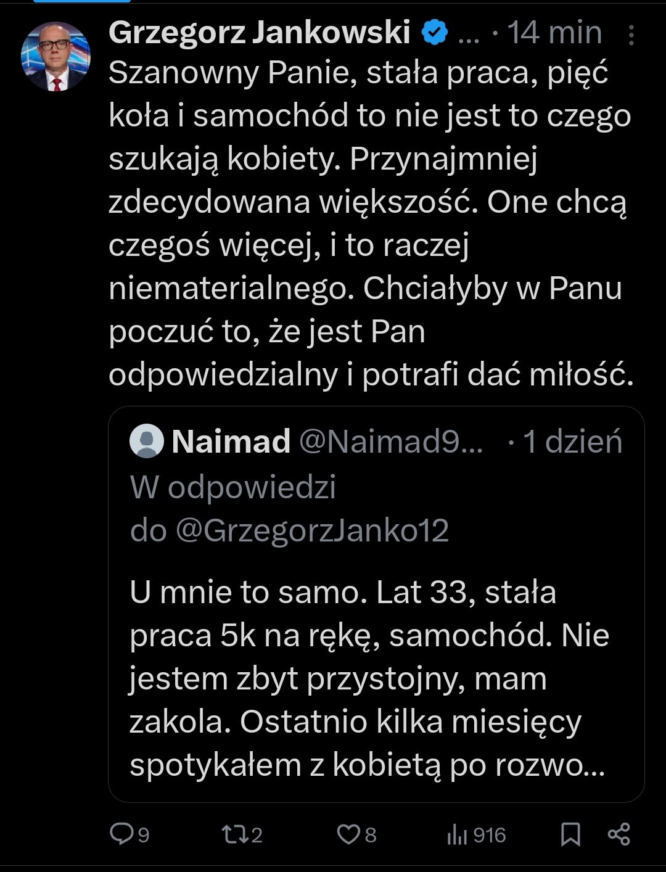The image size is (666, 872).
Task: Tap the repost arrows icon
Action: click(x=234, y=834)
